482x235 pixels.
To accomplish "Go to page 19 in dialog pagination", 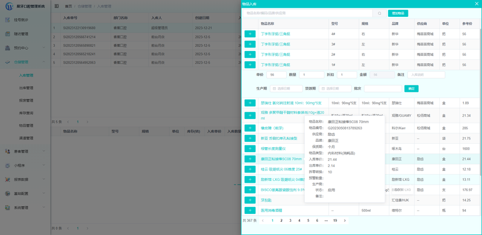I will coord(335,220).
